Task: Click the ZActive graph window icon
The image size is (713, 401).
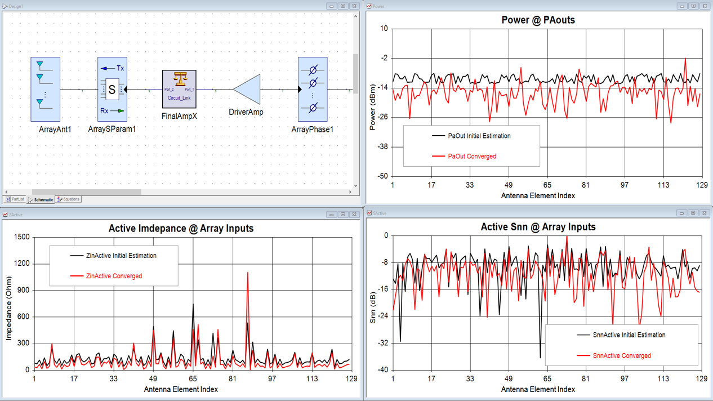Action: coord(5,215)
